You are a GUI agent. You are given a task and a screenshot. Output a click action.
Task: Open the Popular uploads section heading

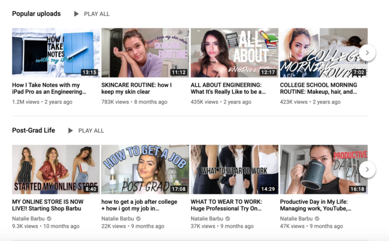pos(37,14)
